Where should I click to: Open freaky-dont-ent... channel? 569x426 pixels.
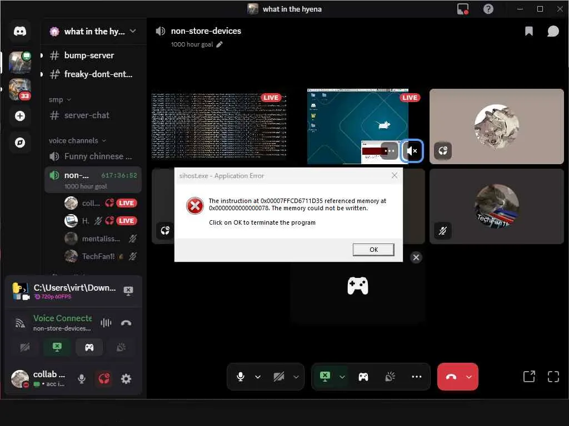point(93,74)
